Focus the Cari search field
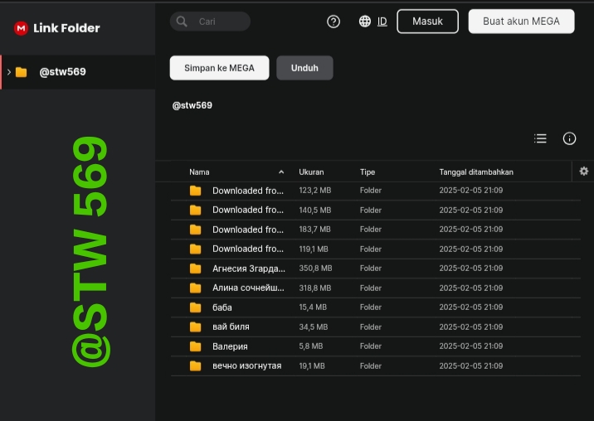The width and height of the screenshot is (594, 421). (x=210, y=22)
